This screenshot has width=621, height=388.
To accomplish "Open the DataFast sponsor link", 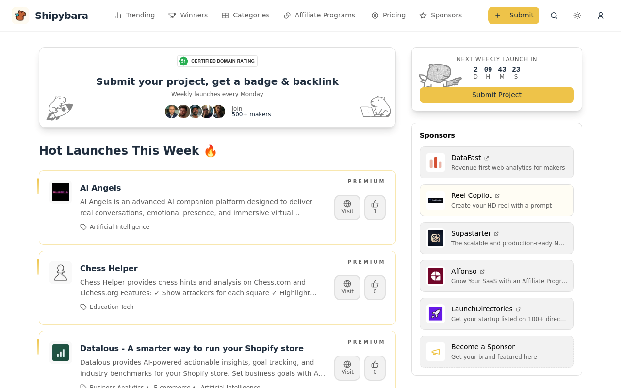I will pyautogui.click(x=497, y=162).
